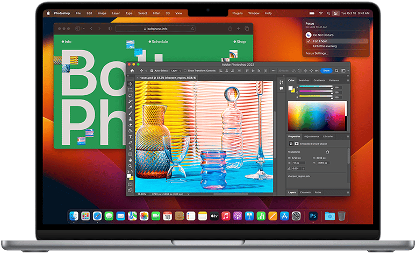Viewport: 416px width, 254px height.
Task: Open the History panel icon
Action: [281, 82]
